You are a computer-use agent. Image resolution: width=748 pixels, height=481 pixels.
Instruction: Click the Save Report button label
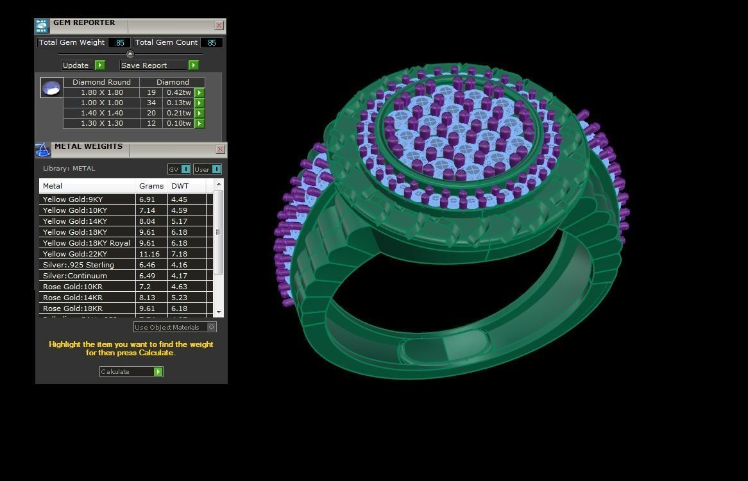[144, 65]
